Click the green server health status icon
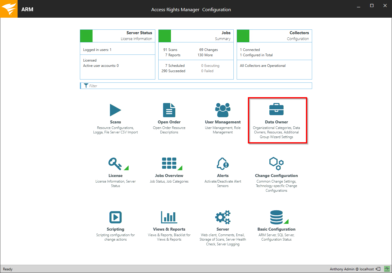 (387, 269)
